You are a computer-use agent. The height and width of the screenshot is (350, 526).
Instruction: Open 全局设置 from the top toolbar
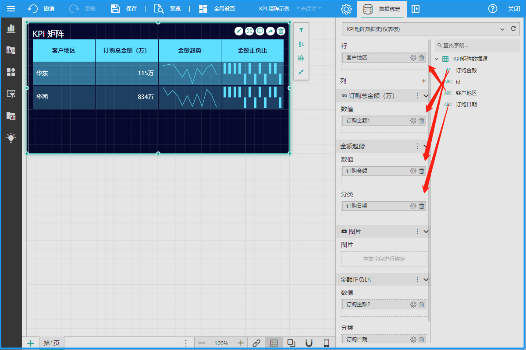tap(217, 9)
